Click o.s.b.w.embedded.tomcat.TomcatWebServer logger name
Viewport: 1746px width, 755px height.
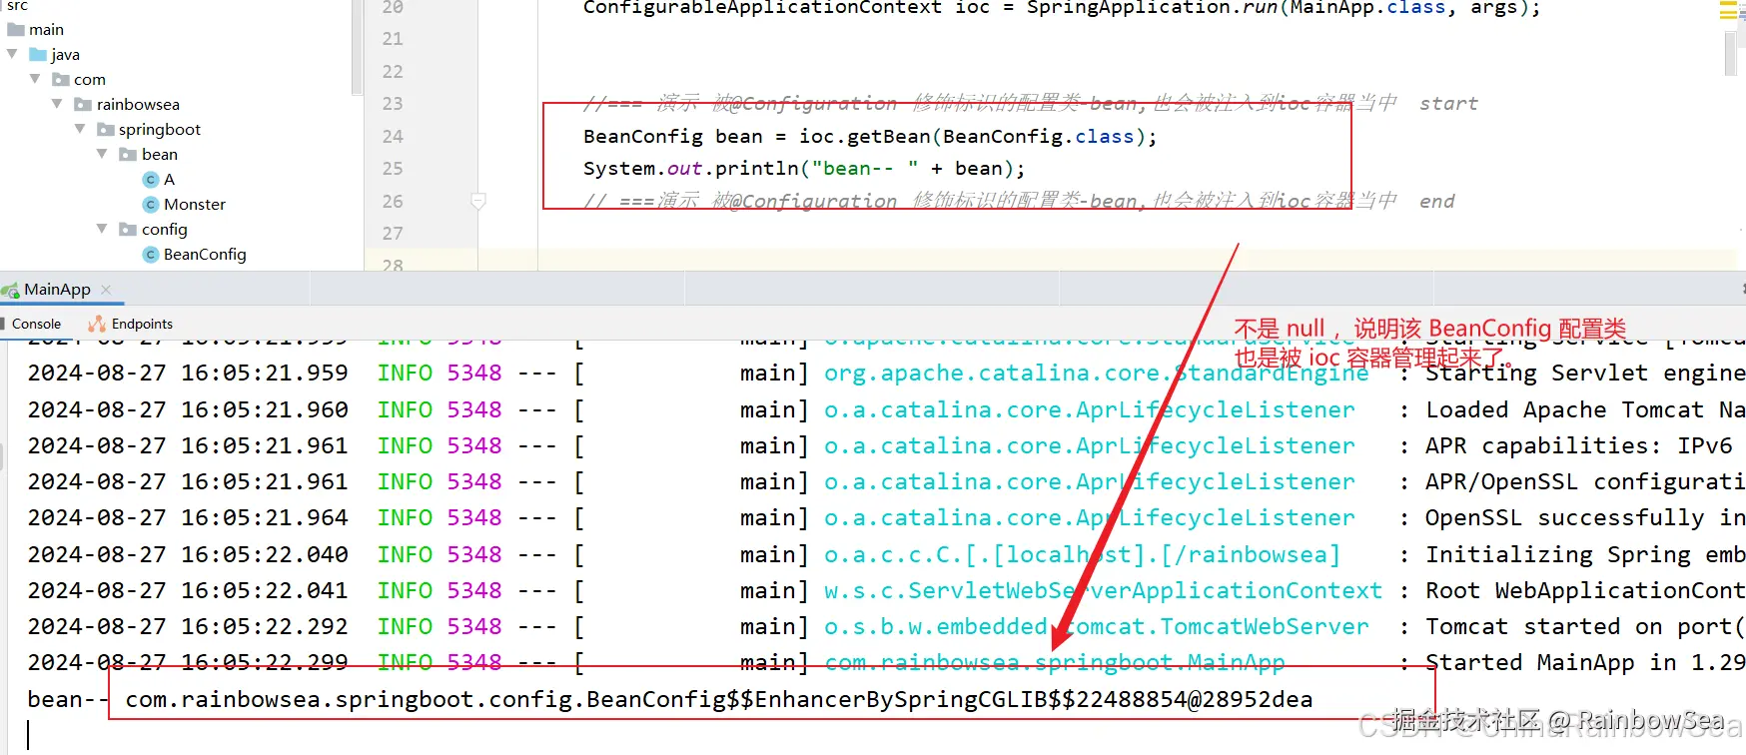click(x=1096, y=627)
